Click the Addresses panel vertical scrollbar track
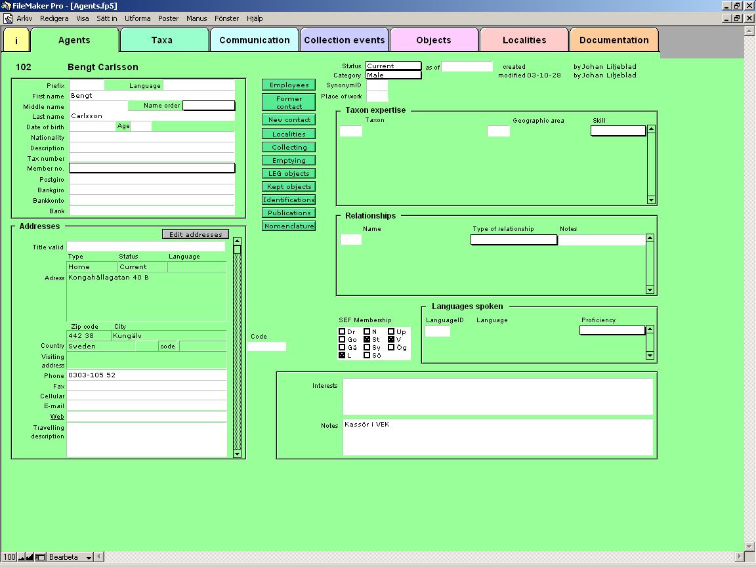Image resolution: width=756 pixels, height=567 pixels. 238,348
